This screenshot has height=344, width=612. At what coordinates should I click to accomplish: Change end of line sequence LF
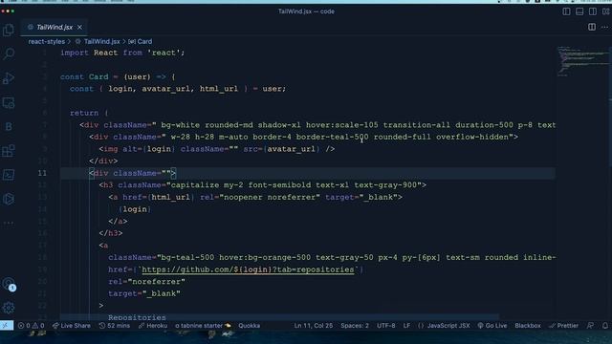point(406,325)
